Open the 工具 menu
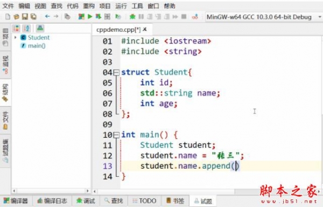Viewport: 323px width, 207px height. click(137, 6)
